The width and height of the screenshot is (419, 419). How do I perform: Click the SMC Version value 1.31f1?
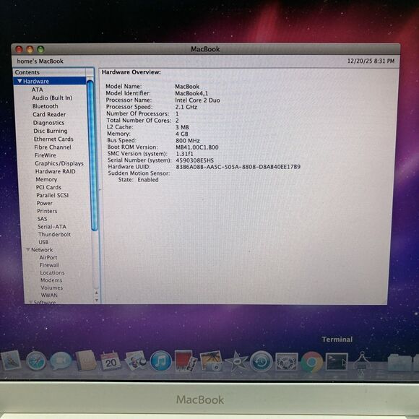184,154
